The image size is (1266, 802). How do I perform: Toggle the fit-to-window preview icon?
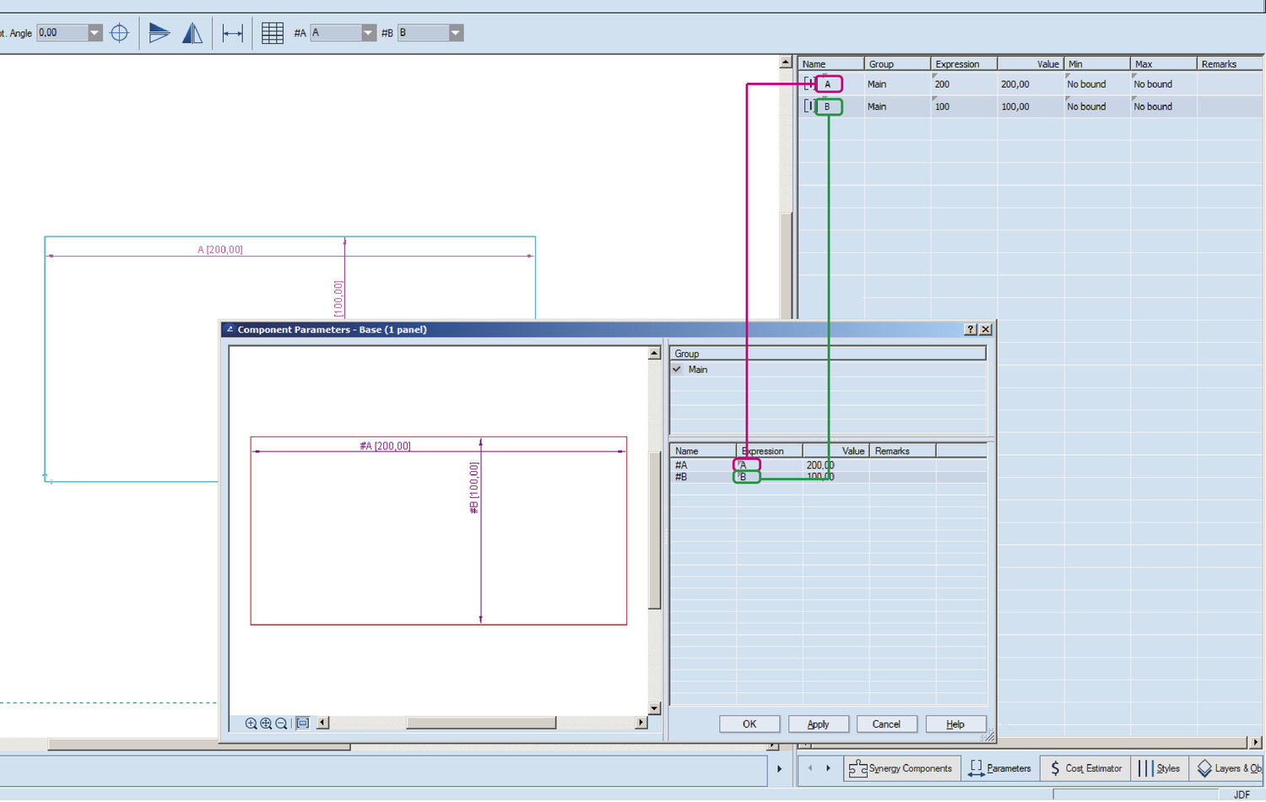302,723
